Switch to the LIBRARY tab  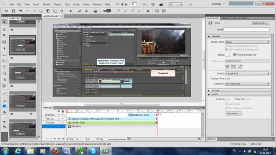click(x=225, y=18)
